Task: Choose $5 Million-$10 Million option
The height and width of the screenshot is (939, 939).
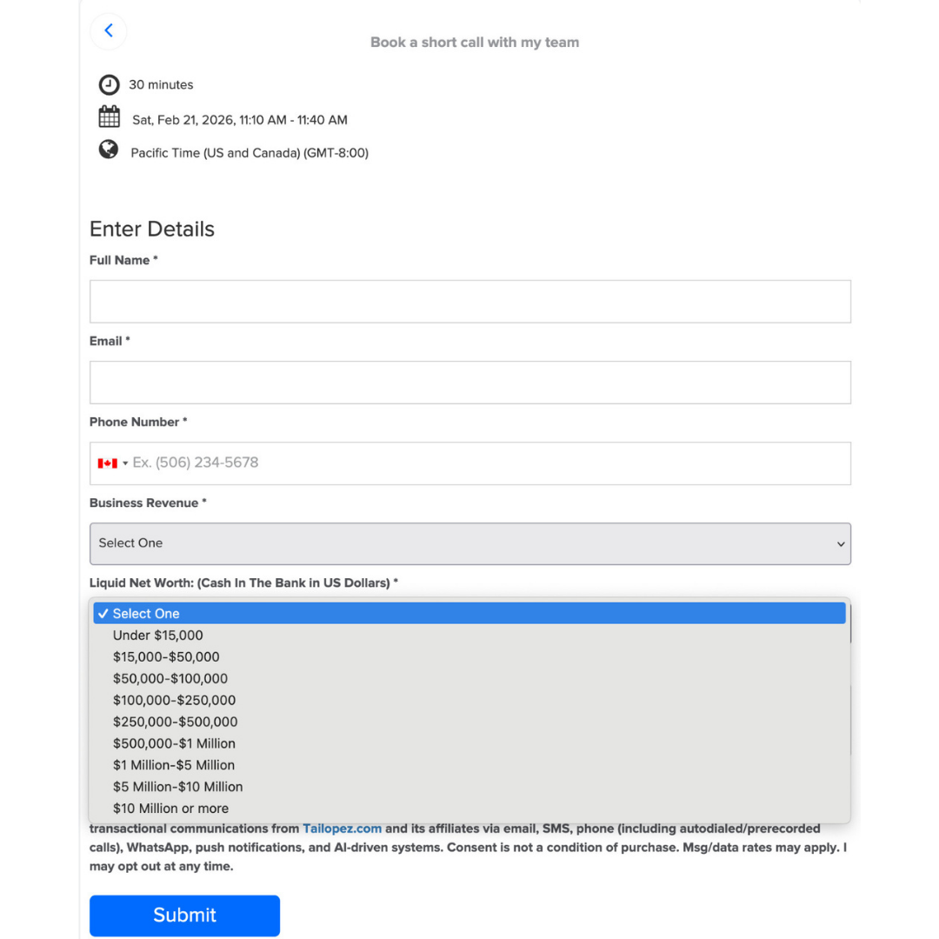Action: [469, 786]
